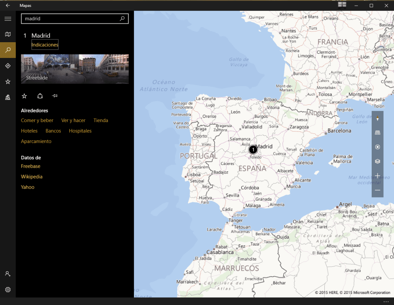Image resolution: width=394 pixels, height=305 pixels.
Task: Click Tolosa label on the map
Action: 325,94
